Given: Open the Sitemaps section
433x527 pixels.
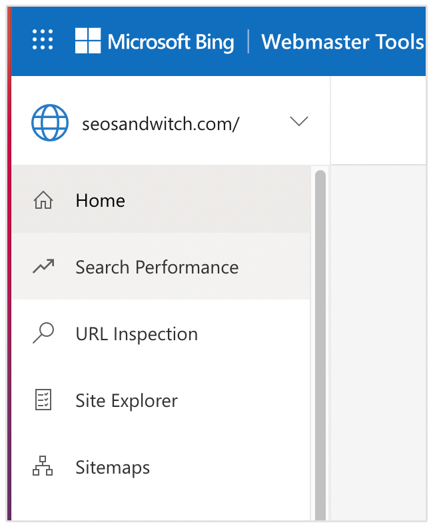Looking at the screenshot, I should coord(113,468).
